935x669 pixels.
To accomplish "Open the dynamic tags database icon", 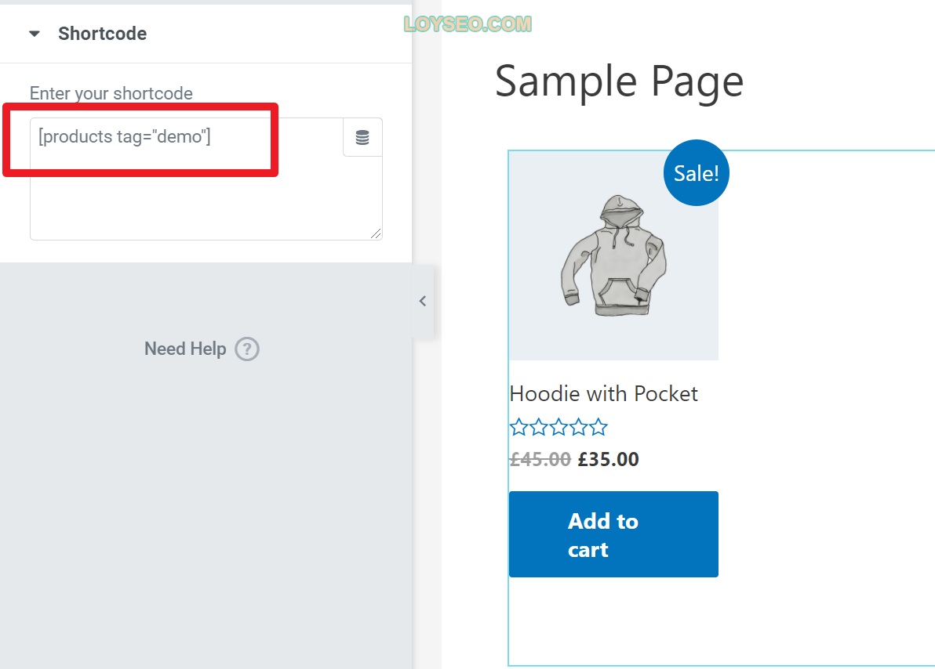I will point(362,138).
